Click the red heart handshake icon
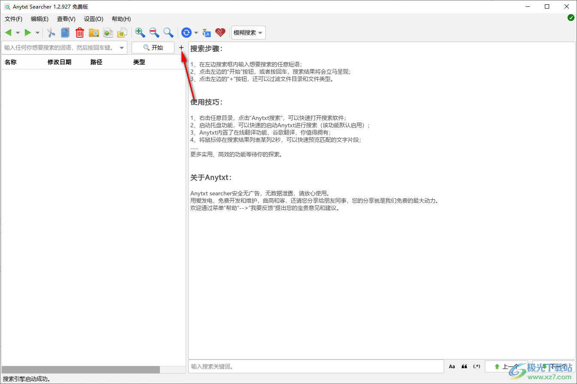577x384 pixels. (x=220, y=33)
